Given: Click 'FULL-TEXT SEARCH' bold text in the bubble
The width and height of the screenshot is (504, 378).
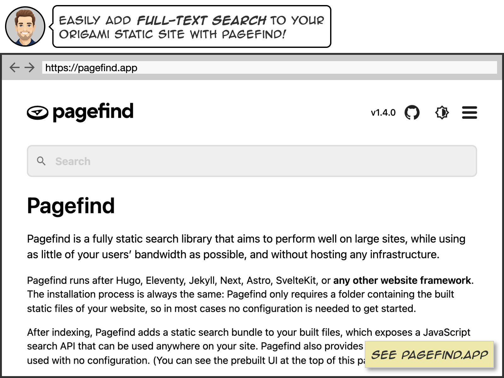Looking at the screenshot, I should pyautogui.click(x=202, y=21).
